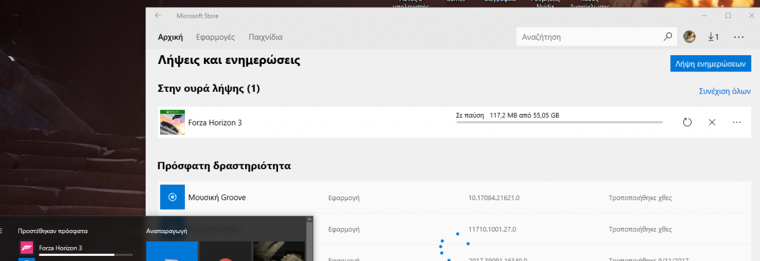Open the Store top-right more options menu
The width and height of the screenshot is (760, 261).
(x=738, y=37)
